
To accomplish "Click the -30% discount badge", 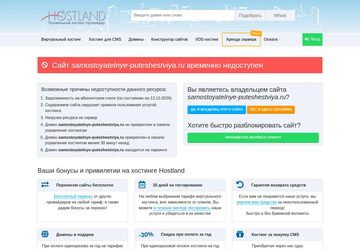I will (146, 234).
